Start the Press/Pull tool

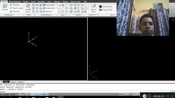tap(15, 11)
